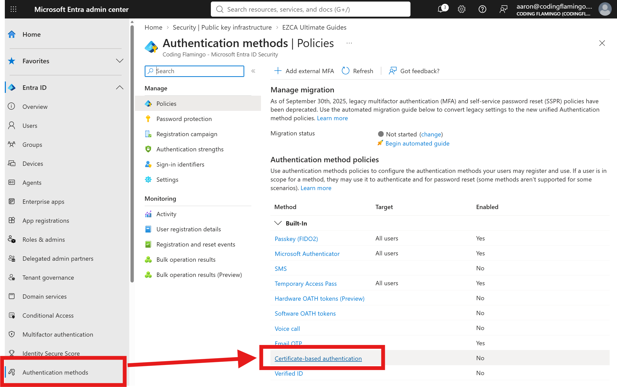
Task: Open the more options ellipsis beside title
Action: [349, 43]
